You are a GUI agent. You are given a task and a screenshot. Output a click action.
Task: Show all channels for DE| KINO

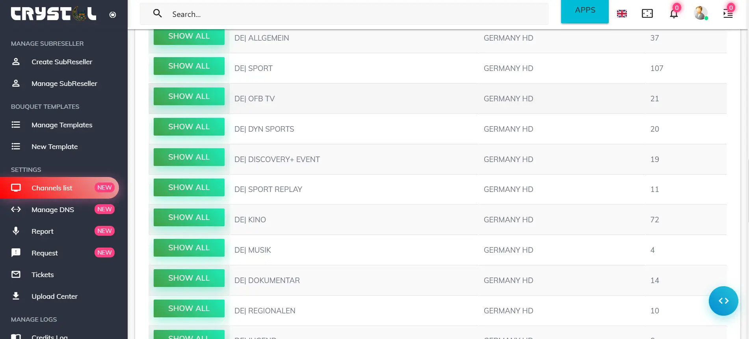coord(189,218)
